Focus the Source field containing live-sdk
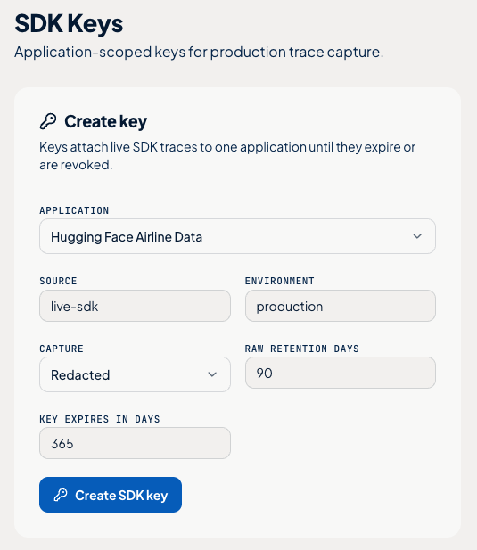477x550 pixels. click(135, 306)
